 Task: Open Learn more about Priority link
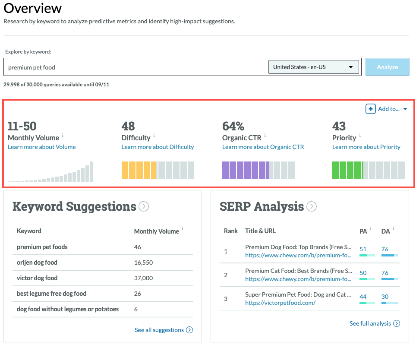pos(366,147)
